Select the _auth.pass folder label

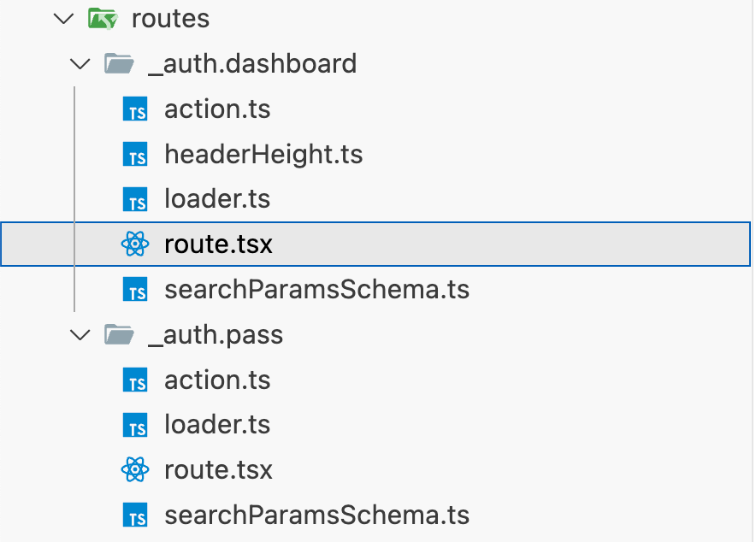tap(215, 335)
